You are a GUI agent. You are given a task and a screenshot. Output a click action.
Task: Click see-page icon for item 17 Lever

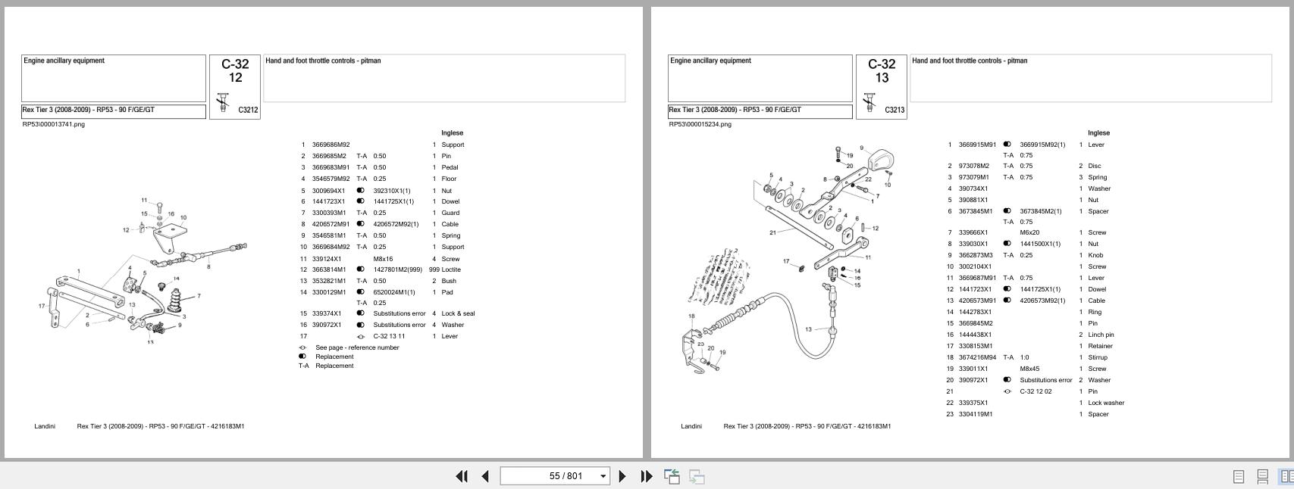[361, 336]
